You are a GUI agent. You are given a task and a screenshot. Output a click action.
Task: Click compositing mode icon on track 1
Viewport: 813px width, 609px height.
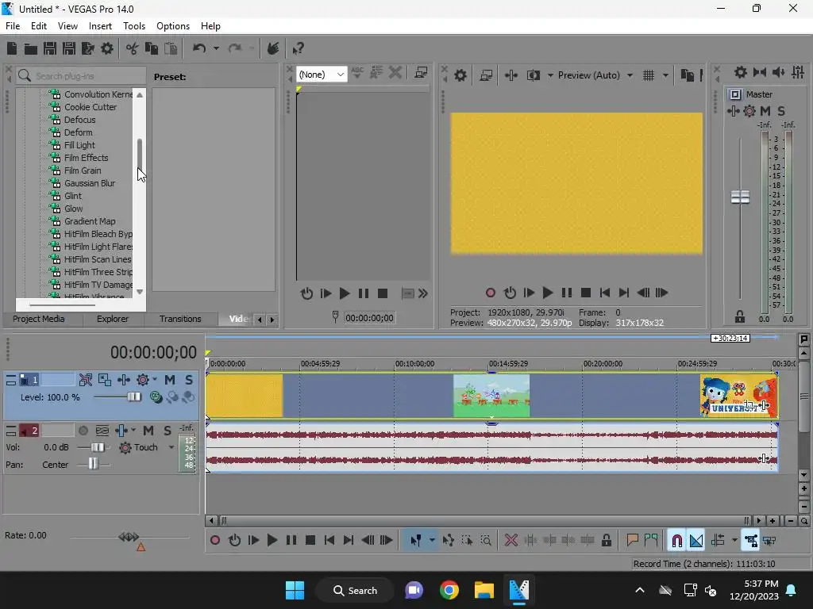pos(156,397)
